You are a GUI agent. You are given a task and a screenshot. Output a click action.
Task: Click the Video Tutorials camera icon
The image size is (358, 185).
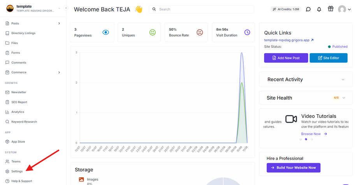[291, 119]
